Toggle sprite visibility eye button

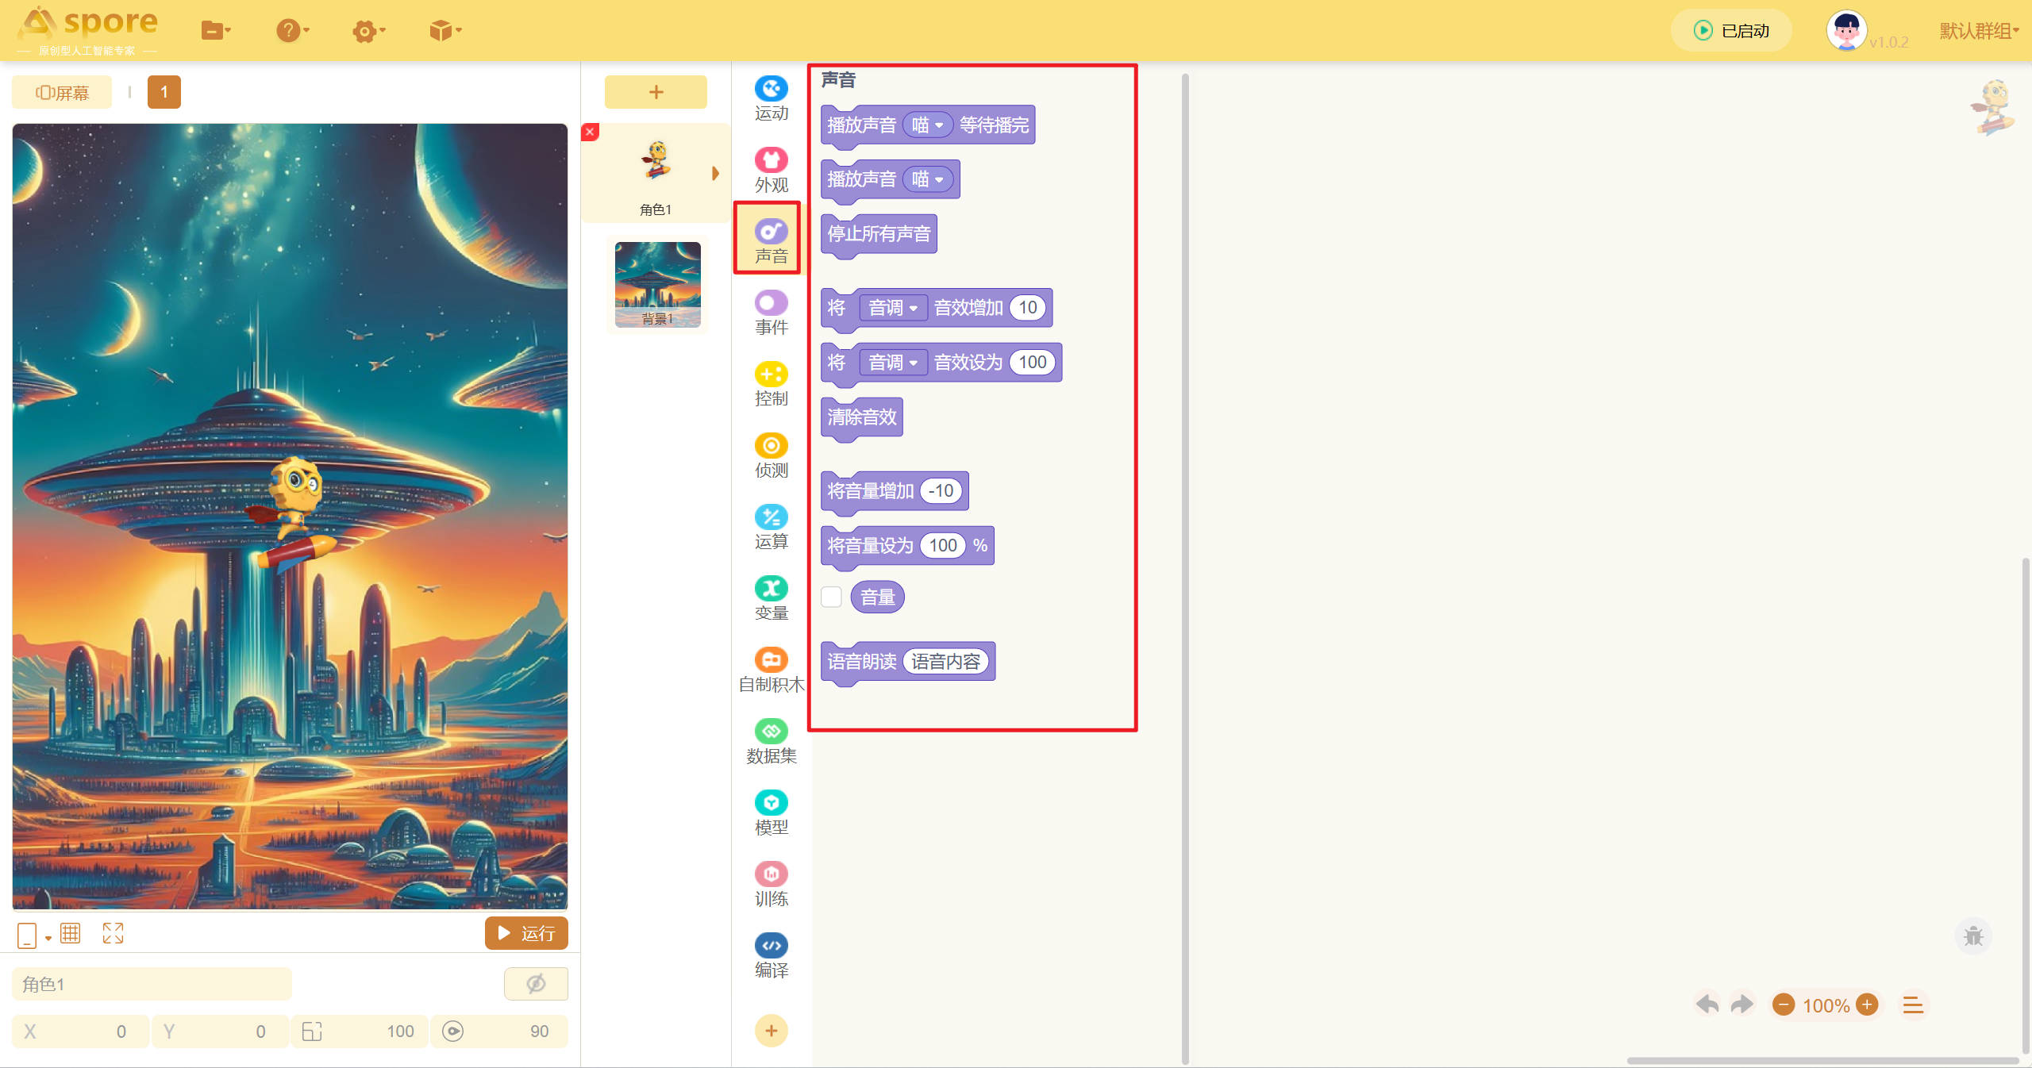[x=536, y=984]
